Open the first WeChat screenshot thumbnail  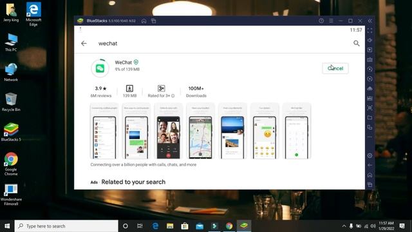tap(104, 131)
